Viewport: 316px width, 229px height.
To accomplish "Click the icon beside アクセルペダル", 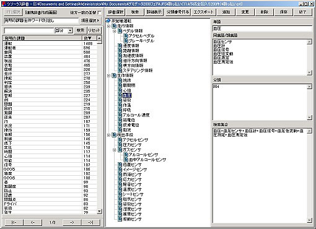I will pyautogui.click(x=126, y=36).
